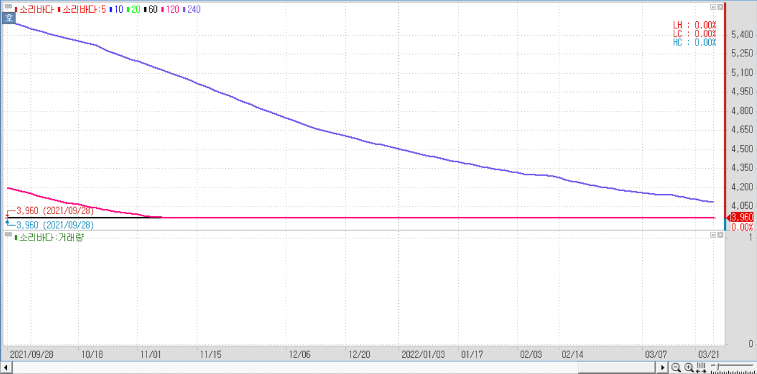Select the black '60' moving average legend
Viewport: 757px width, 374px height.
tap(150, 9)
